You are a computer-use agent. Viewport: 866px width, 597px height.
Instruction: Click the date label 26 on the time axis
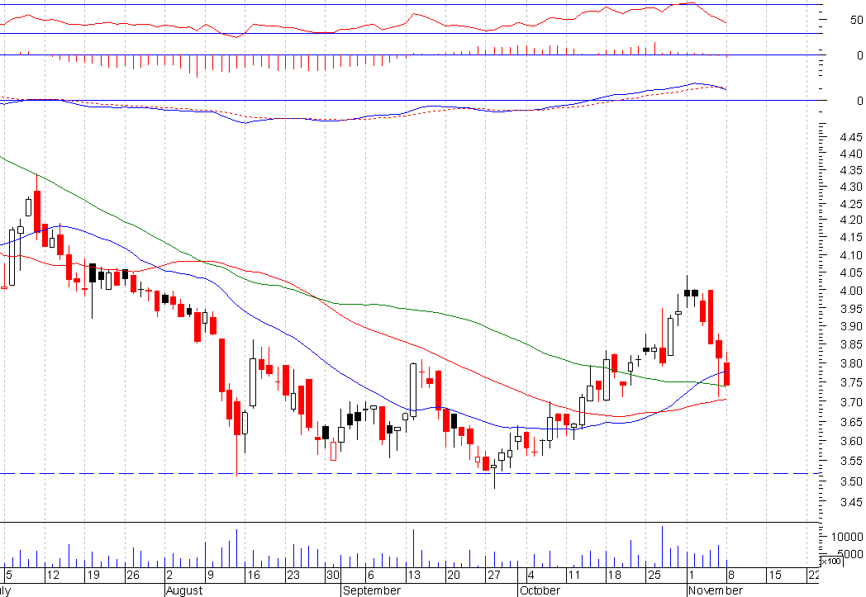click(x=132, y=575)
